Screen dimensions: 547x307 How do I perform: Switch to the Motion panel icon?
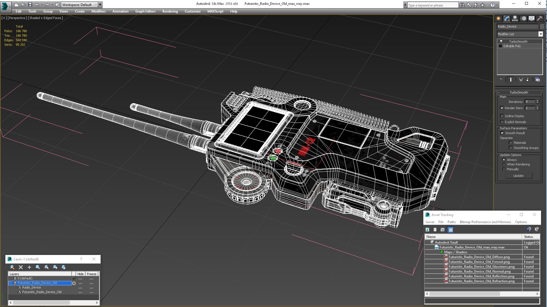523,18
